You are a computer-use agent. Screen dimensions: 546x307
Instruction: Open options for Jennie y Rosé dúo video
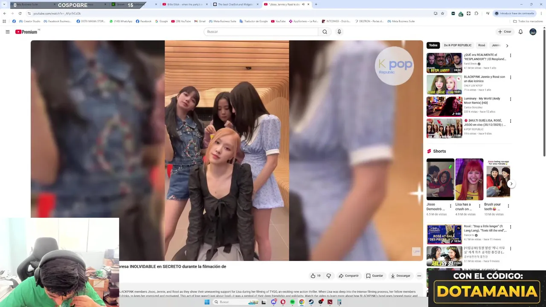(510, 78)
